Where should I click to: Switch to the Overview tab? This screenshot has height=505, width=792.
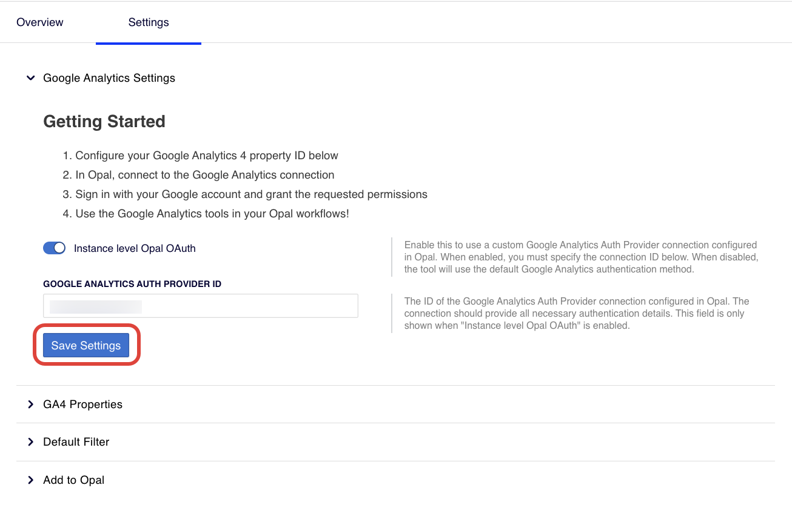(40, 22)
